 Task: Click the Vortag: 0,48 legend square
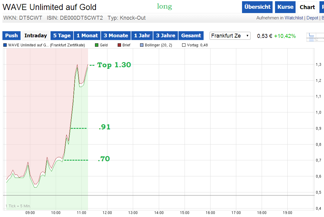tap(184, 45)
